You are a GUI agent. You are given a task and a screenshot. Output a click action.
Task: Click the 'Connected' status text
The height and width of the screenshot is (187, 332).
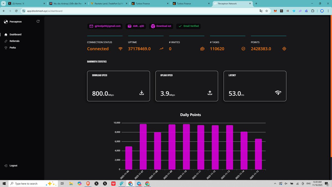pos(98,49)
